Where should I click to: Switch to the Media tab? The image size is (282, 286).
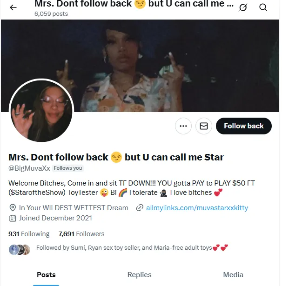coord(233,275)
